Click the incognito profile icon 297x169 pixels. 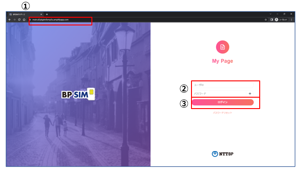(277, 20)
